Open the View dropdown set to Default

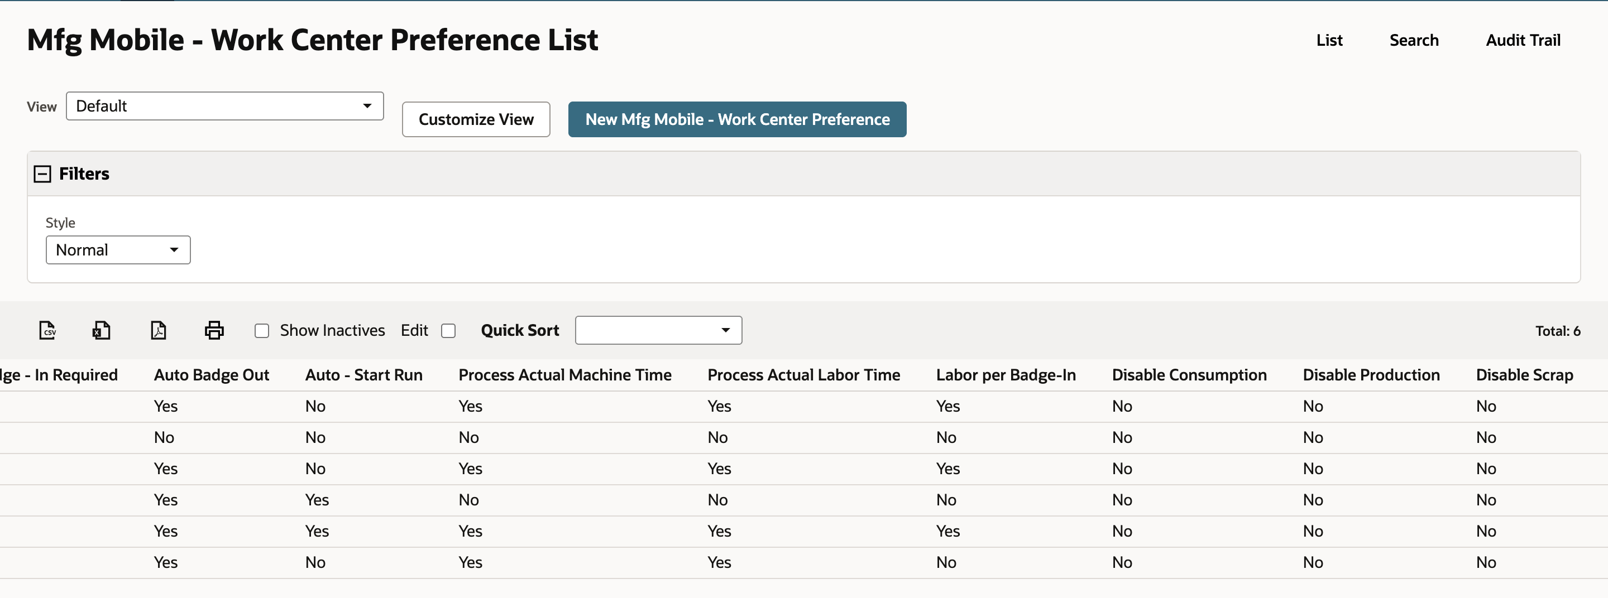click(x=224, y=106)
